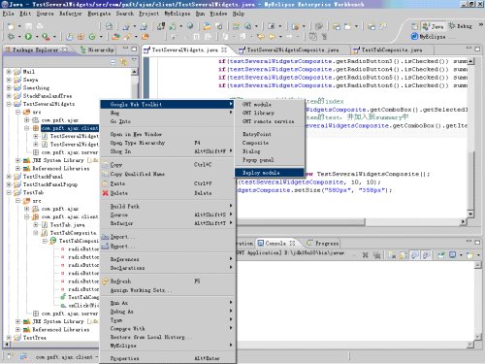Switch to the Java perspective

pos(434,26)
